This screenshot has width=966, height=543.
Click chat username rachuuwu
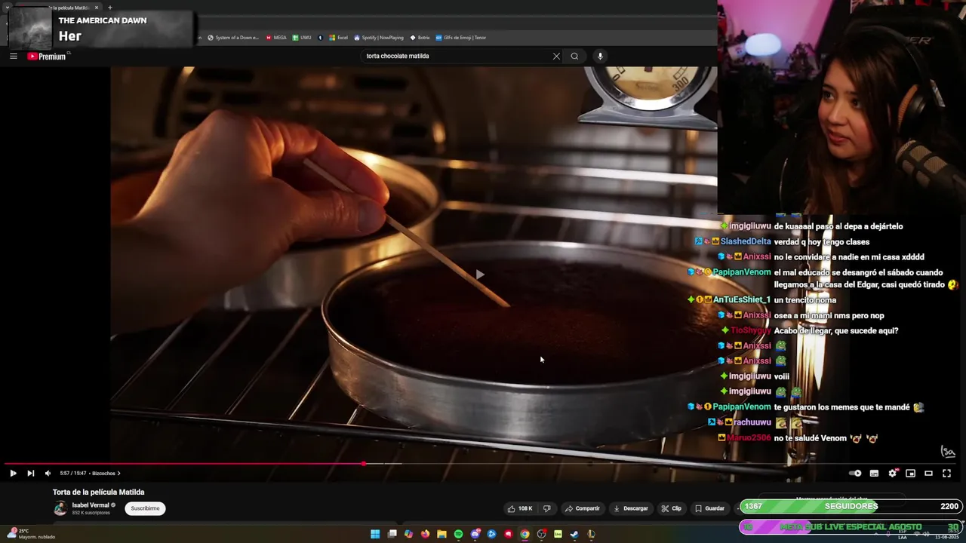(x=752, y=422)
